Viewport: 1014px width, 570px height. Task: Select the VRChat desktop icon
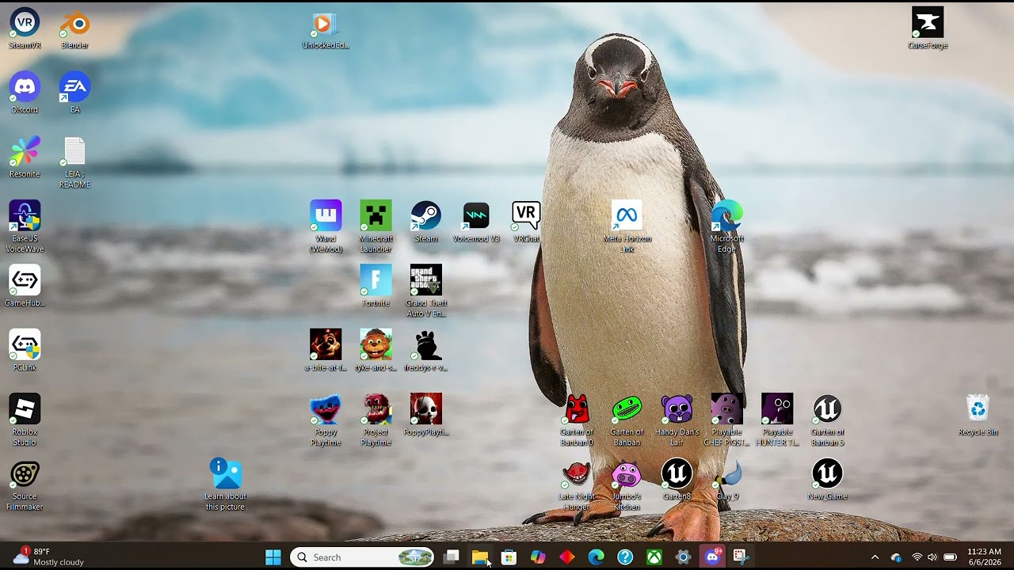[x=526, y=222]
